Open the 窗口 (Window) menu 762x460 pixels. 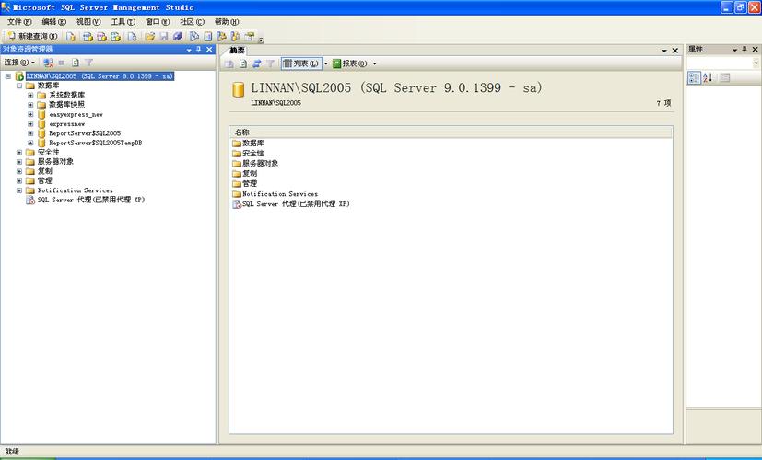coord(158,22)
